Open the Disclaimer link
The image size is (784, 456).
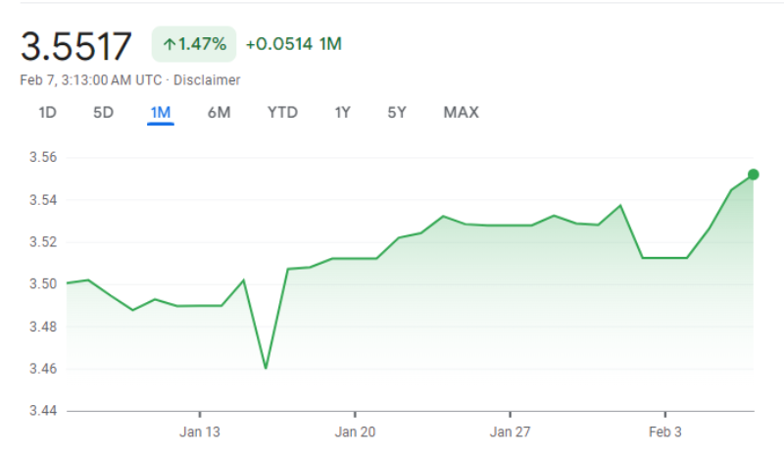[207, 79]
